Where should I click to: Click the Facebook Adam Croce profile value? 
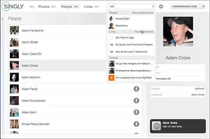point(198,94)
